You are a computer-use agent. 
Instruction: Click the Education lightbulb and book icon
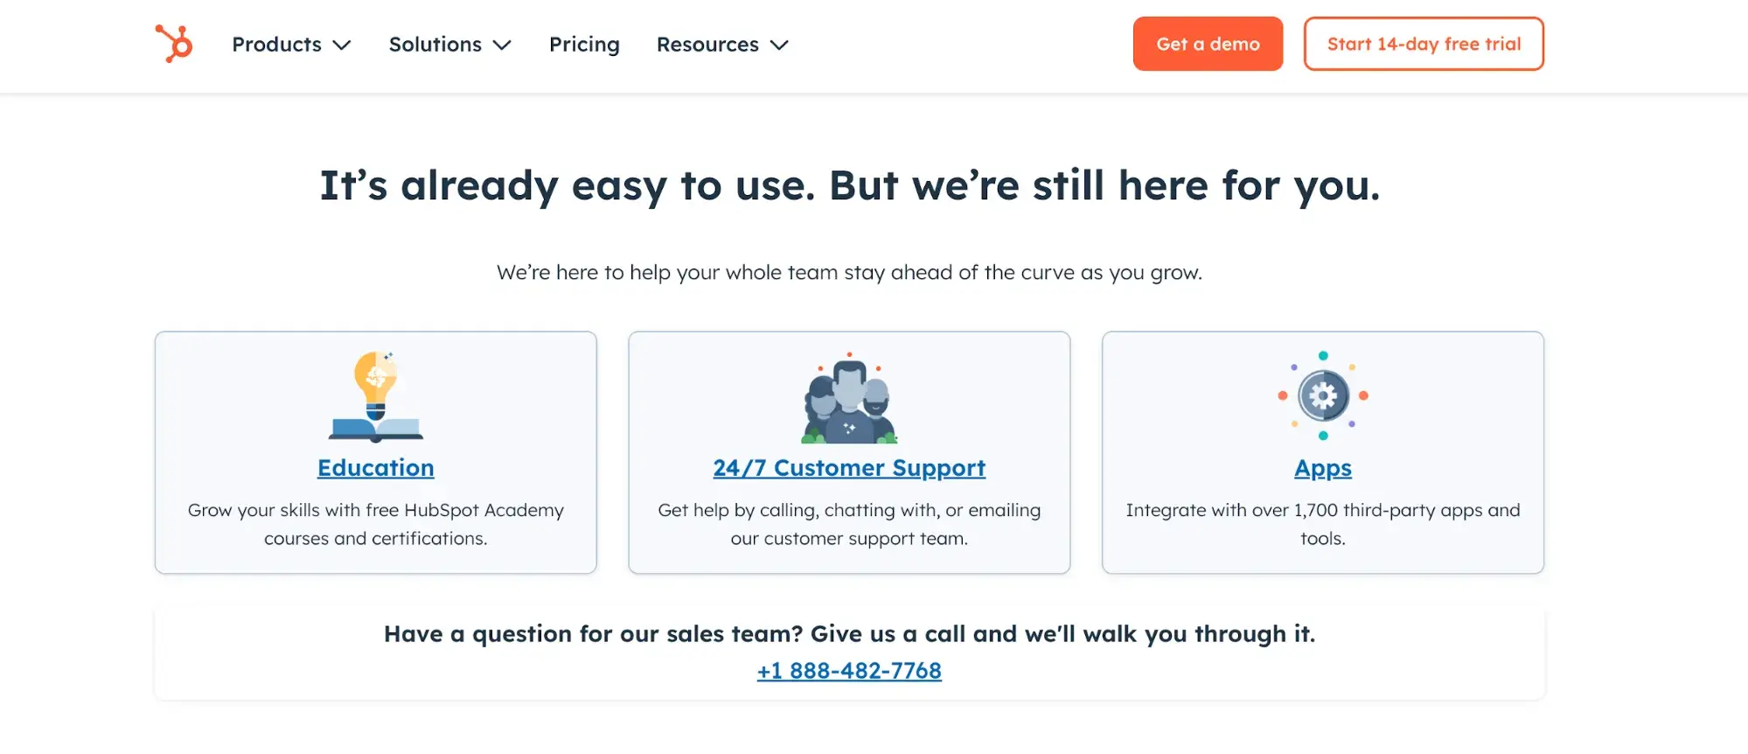click(376, 396)
